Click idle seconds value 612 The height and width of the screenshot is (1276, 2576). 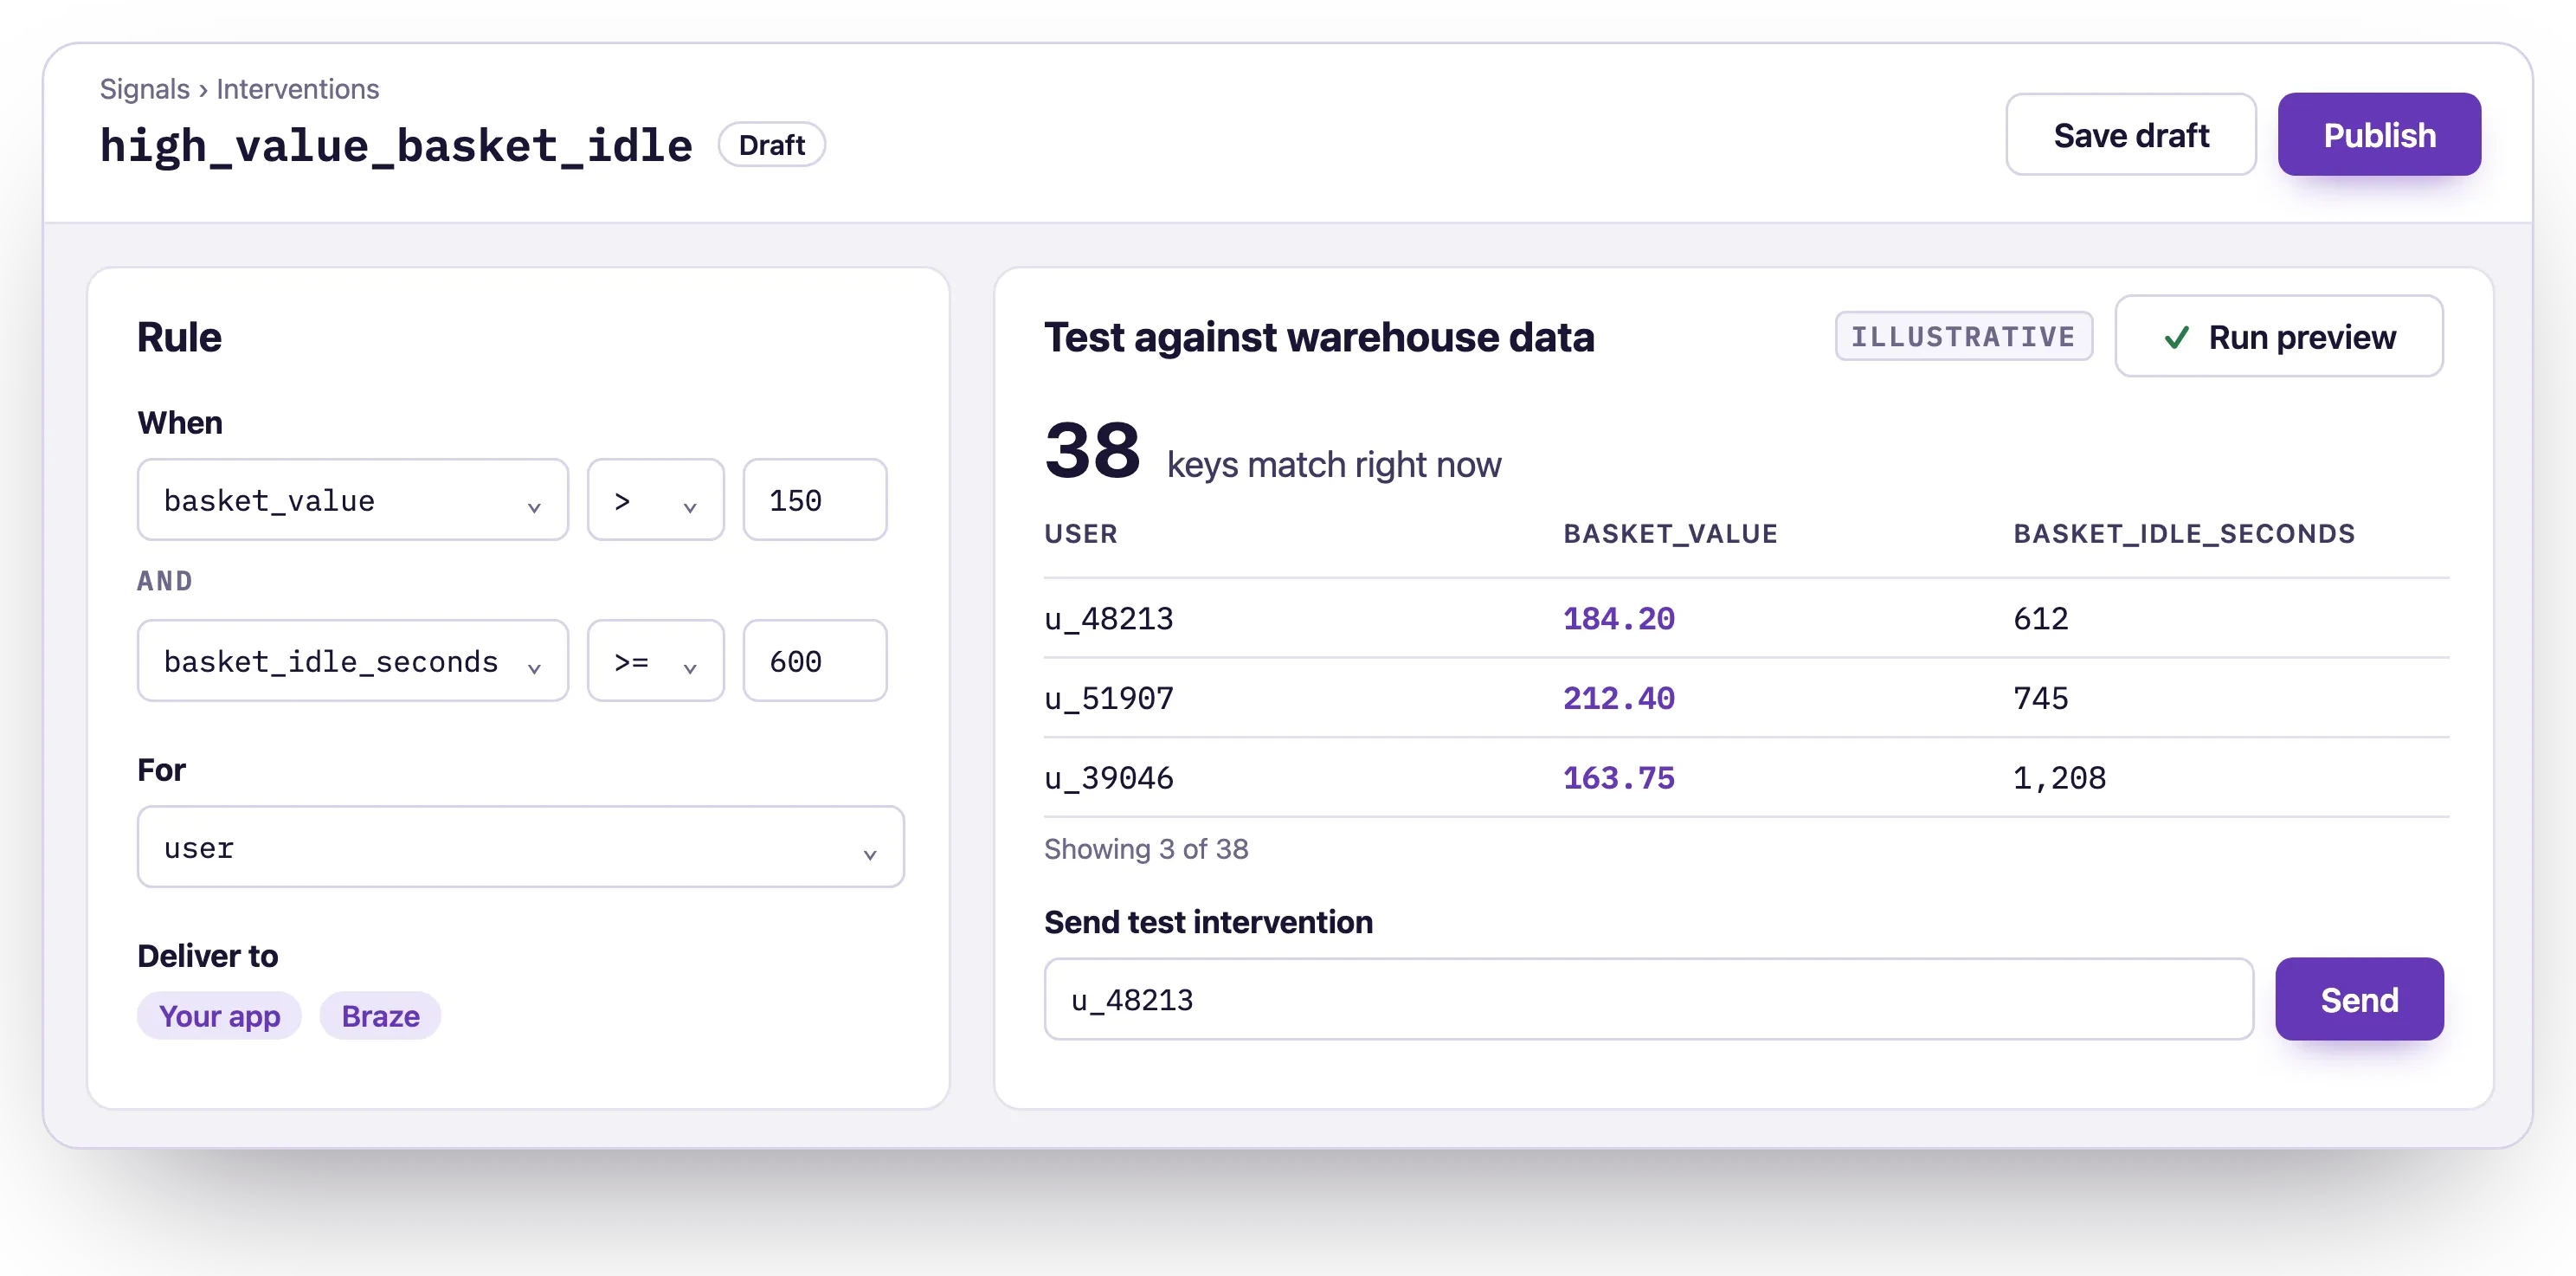[x=2041, y=619]
